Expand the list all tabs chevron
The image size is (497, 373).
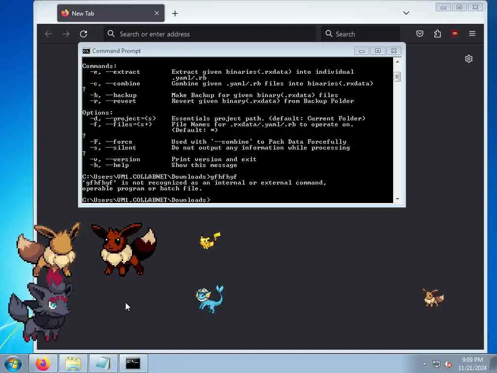(406, 13)
